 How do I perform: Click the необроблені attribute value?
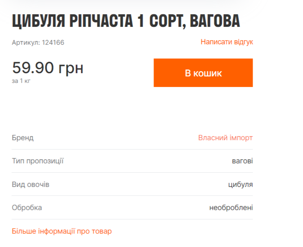[231, 208]
